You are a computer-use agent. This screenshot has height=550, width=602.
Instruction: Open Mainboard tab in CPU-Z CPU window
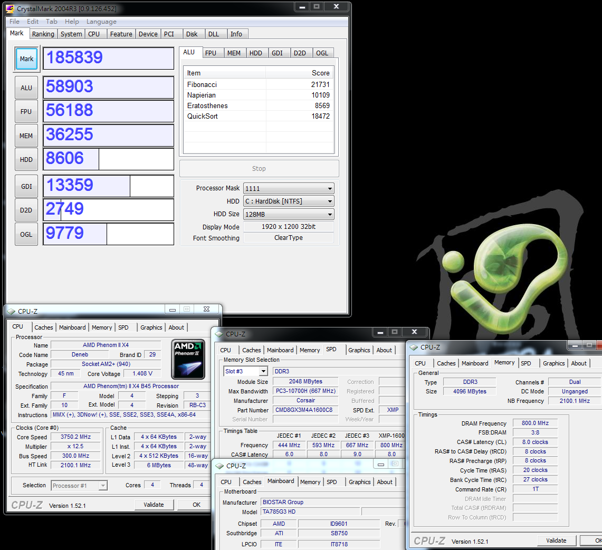(72, 327)
